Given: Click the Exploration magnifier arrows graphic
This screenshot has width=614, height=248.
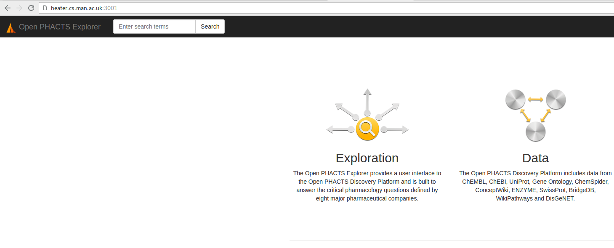Looking at the screenshot, I should 367,115.
